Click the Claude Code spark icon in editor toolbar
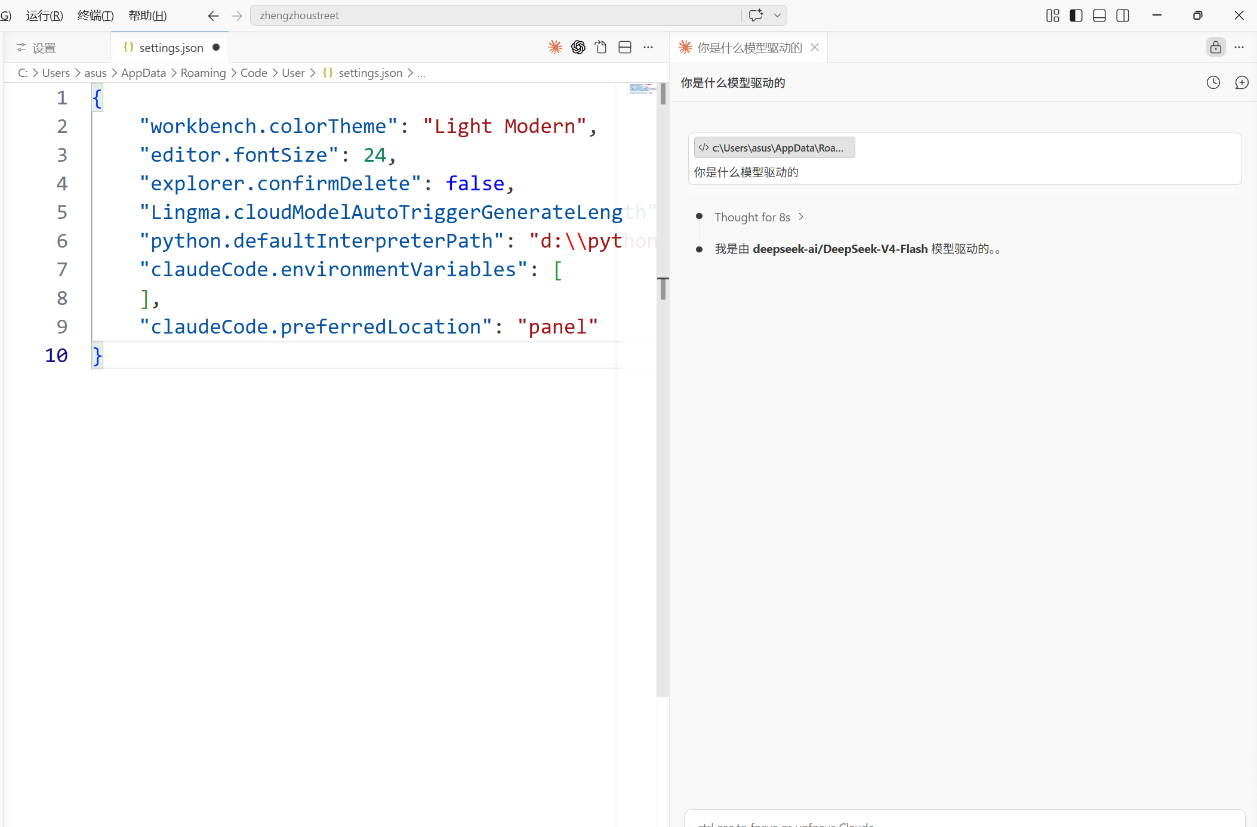Image resolution: width=1257 pixels, height=827 pixels. point(555,47)
